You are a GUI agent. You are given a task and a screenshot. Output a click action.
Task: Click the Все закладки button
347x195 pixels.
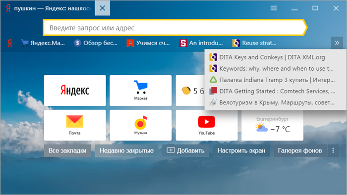(x=67, y=150)
